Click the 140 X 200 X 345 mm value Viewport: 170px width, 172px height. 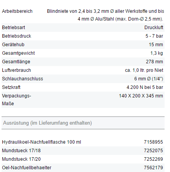tap(141, 96)
